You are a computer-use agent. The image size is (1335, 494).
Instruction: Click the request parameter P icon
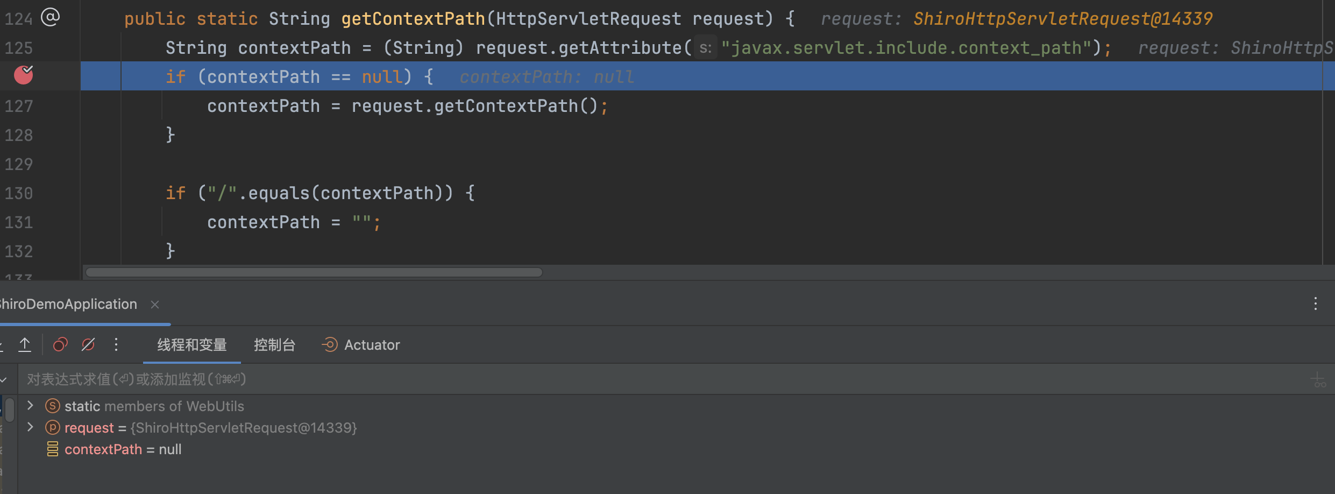(52, 427)
